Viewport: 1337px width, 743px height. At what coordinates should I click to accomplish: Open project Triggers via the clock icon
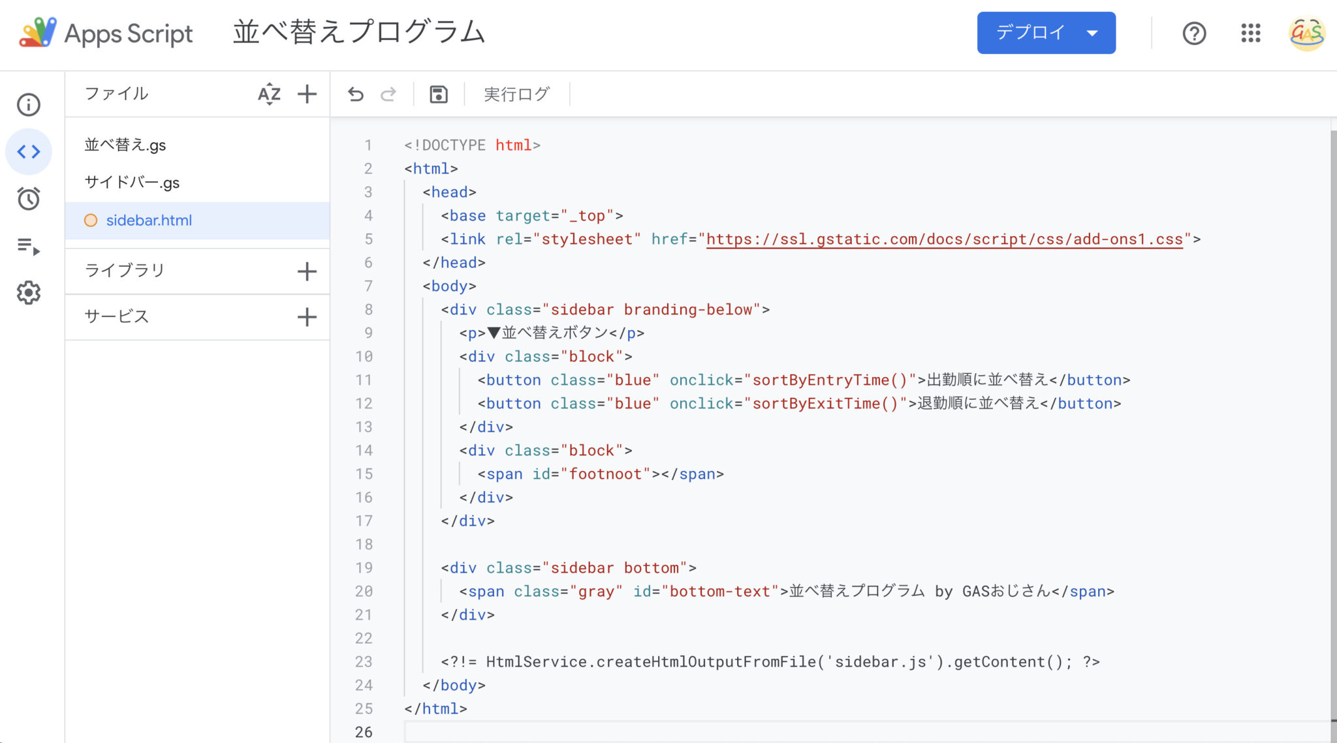[29, 199]
